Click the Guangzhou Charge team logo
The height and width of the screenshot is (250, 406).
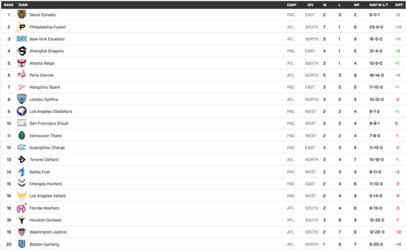[22, 148]
